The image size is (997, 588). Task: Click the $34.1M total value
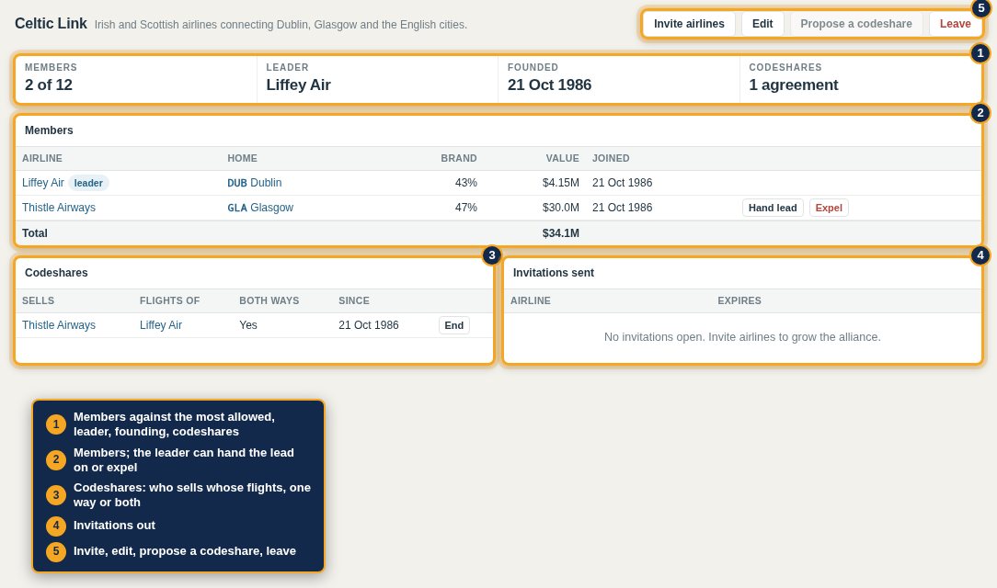(561, 233)
